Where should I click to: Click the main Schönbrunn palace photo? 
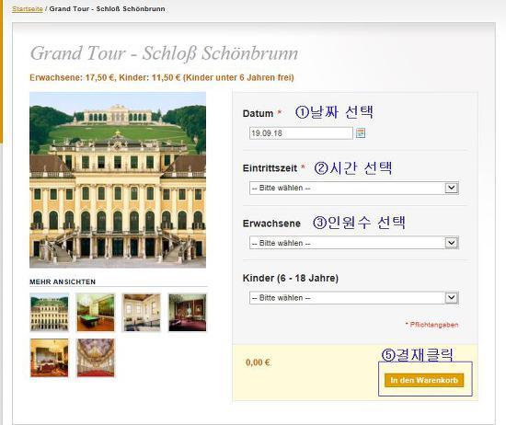click(x=118, y=179)
